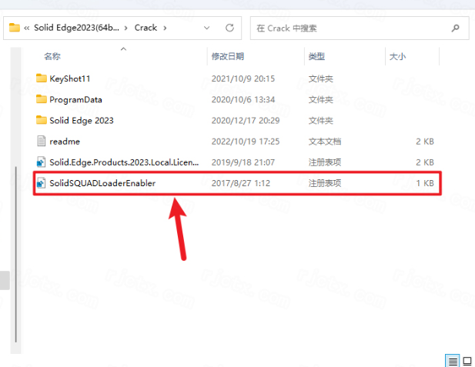
Task: Select the Solid.Edge.Products.2023 registry file icon
Action: pos(42,162)
